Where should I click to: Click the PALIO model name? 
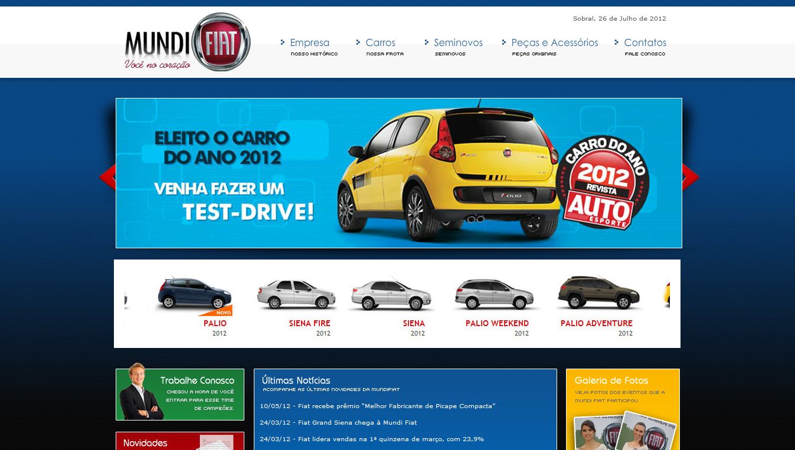pos(215,323)
